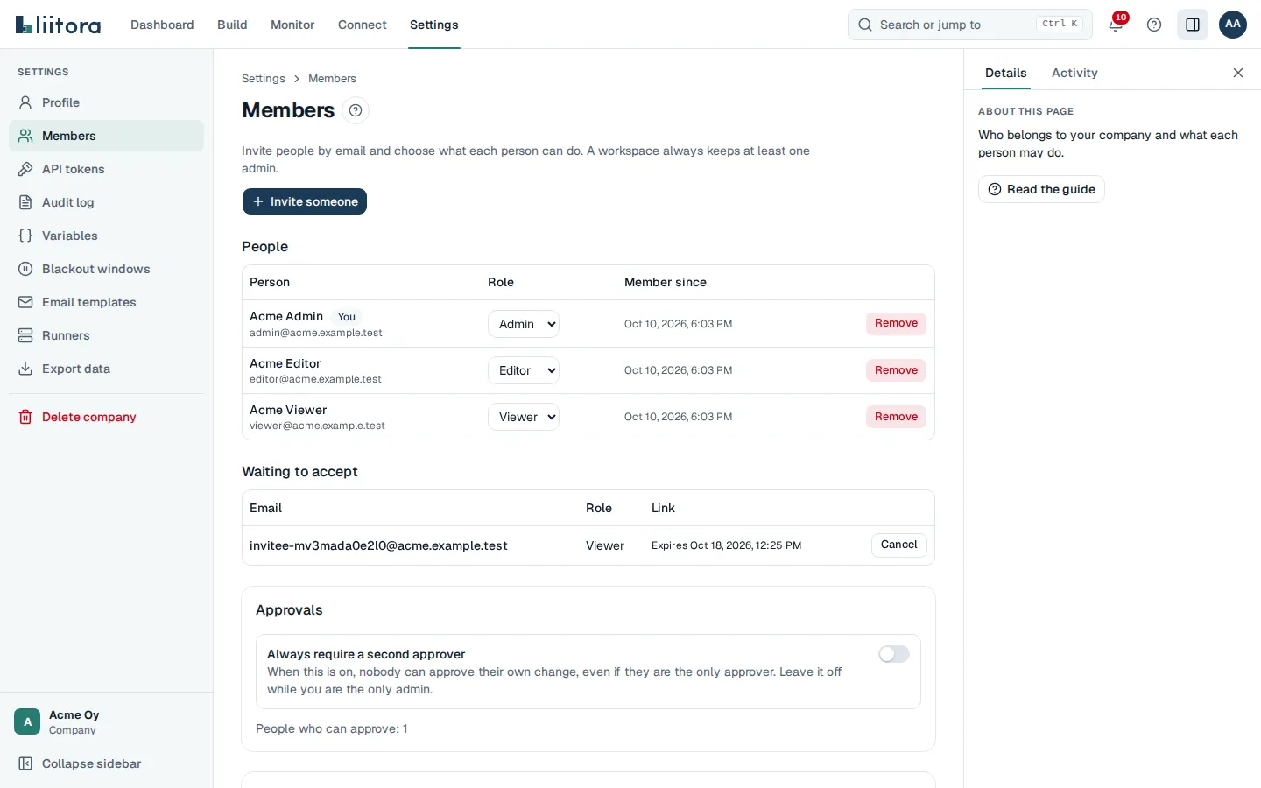Screen dimensions: 1261x788
Task: Open Audit log settings page
Action: click(x=106, y=202)
